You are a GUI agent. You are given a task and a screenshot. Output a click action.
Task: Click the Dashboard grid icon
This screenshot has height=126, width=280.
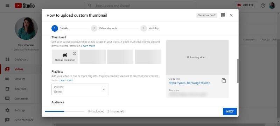click(x=7, y=60)
